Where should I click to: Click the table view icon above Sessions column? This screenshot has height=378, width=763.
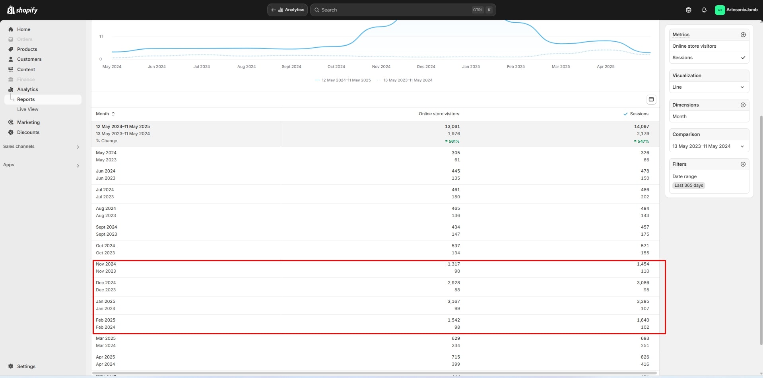(x=651, y=99)
